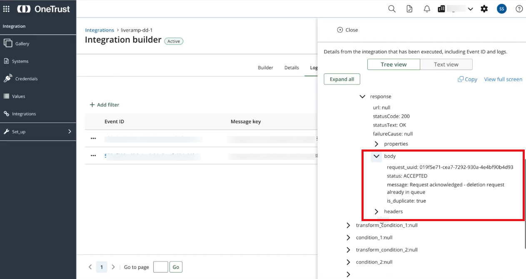This screenshot has height=279, width=526.
Task: Open the settings gear icon
Action: pyautogui.click(x=484, y=9)
